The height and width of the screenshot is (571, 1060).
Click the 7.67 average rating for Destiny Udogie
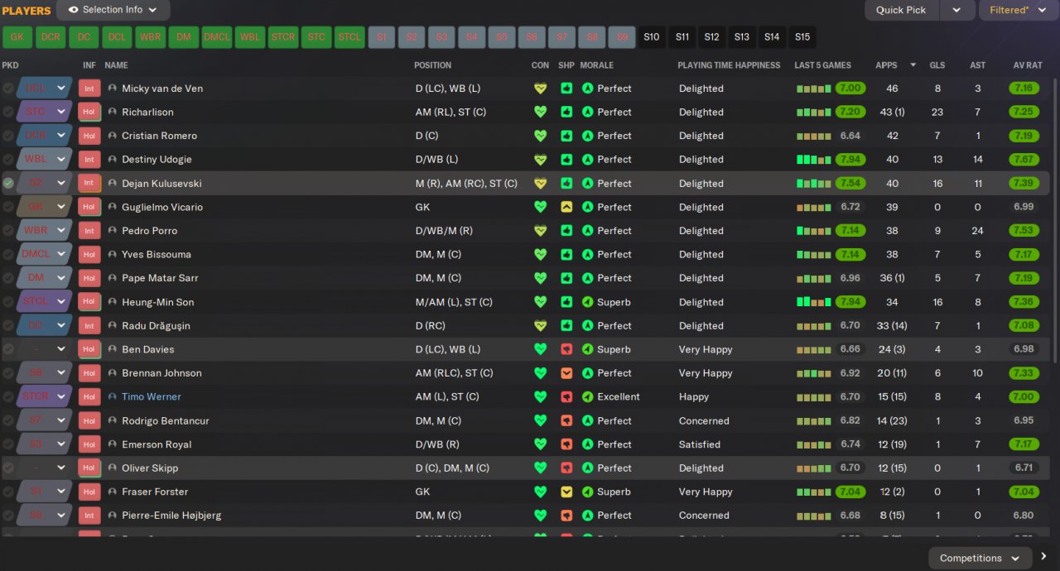tap(1024, 160)
